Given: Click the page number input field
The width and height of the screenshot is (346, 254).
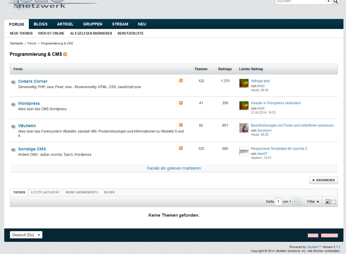Looking at the screenshot, I should (x=278, y=202).
